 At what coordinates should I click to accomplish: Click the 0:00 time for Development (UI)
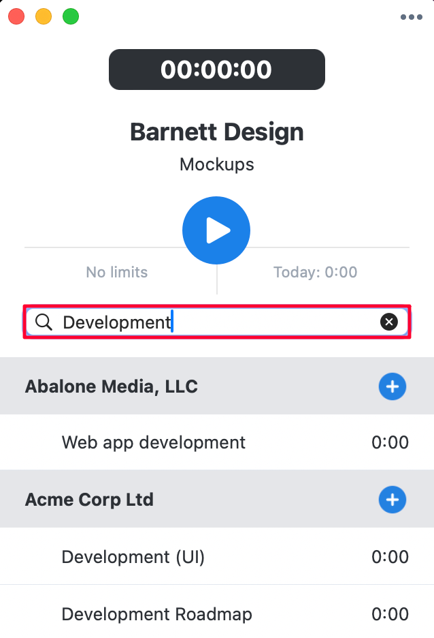tap(390, 557)
